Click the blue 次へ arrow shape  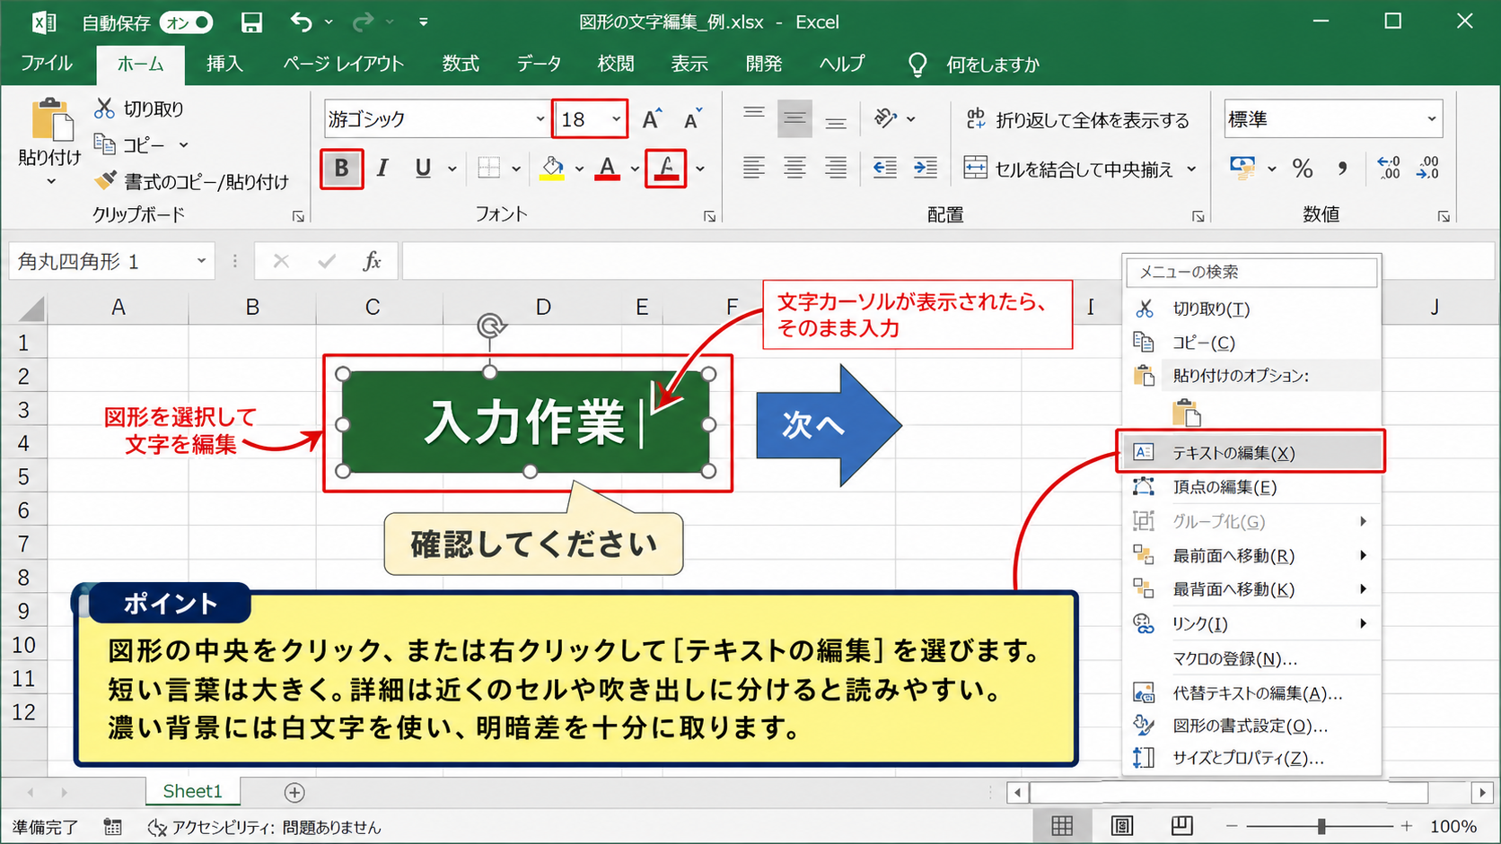pyautogui.click(x=829, y=425)
